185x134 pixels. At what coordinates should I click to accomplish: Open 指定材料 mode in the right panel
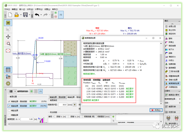tap(172, 34)
